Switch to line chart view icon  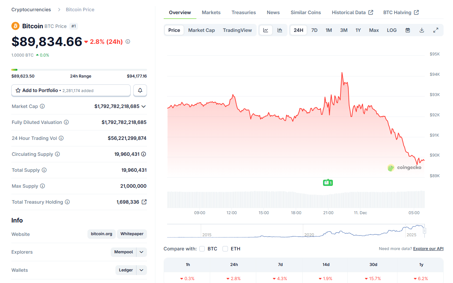(x=266, y=30)
